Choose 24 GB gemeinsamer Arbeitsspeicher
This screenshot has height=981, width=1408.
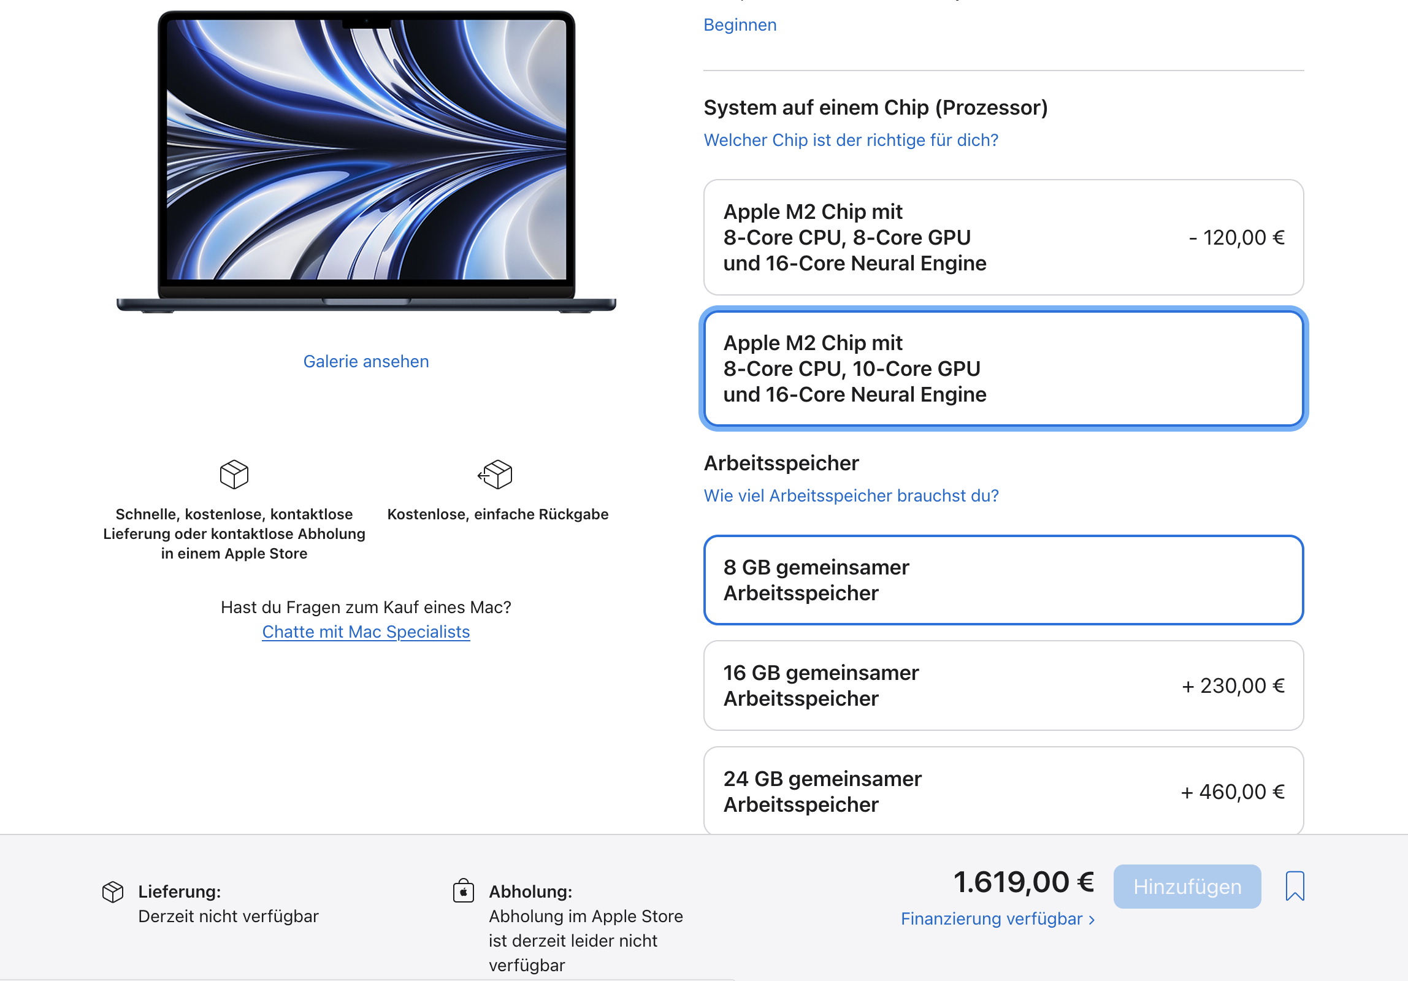click(x=1003, y=791)
